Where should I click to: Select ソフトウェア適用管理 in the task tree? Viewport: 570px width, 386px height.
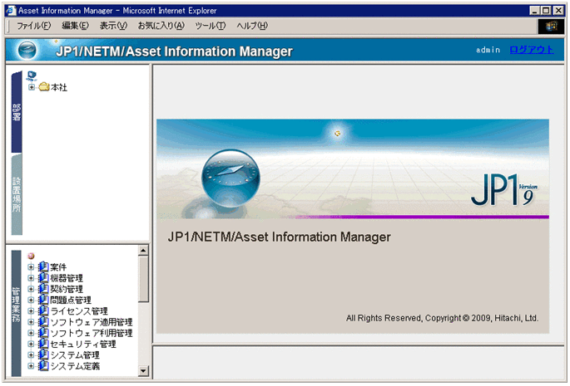coord(92,322)
